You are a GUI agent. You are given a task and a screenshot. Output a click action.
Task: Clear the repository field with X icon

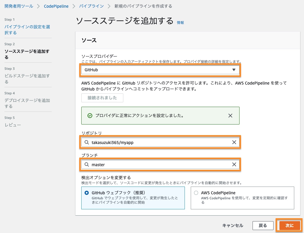[234, 142]
